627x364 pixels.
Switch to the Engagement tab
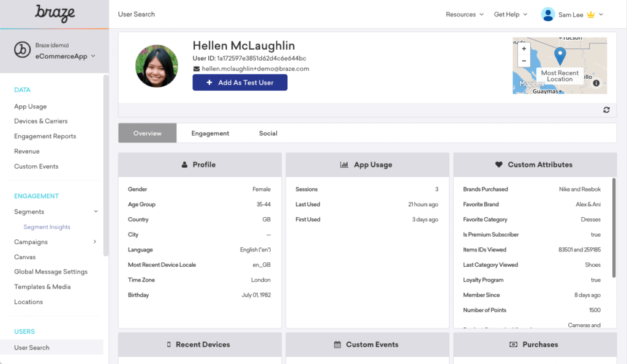click(211, 133)
